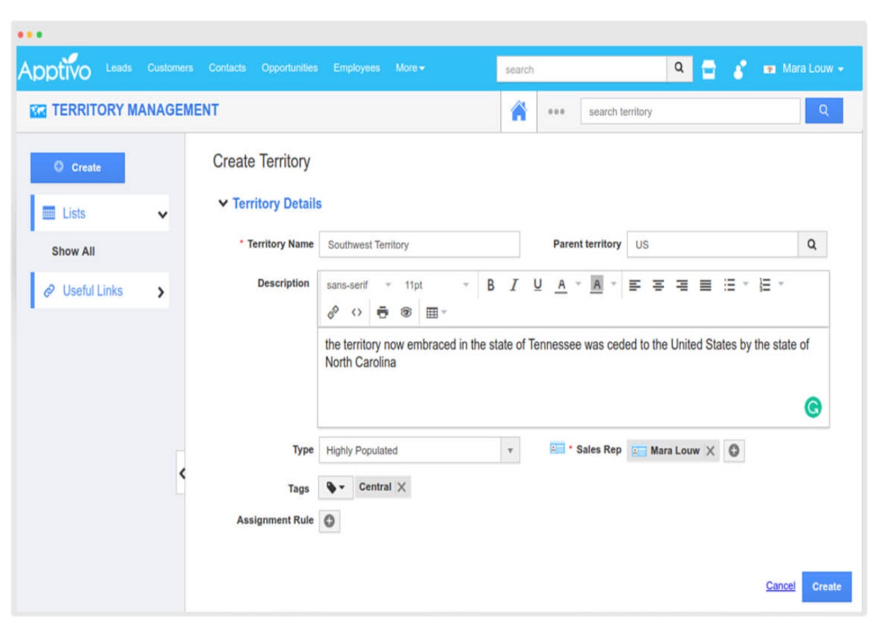Click the Parent territory input field
887x634 pixels.
[x=713, y=245]
